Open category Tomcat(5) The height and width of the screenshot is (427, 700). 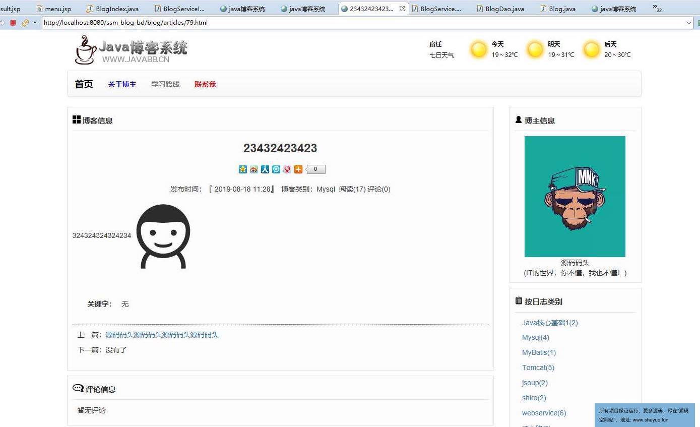pyautogui.click(x=538, y=368)
